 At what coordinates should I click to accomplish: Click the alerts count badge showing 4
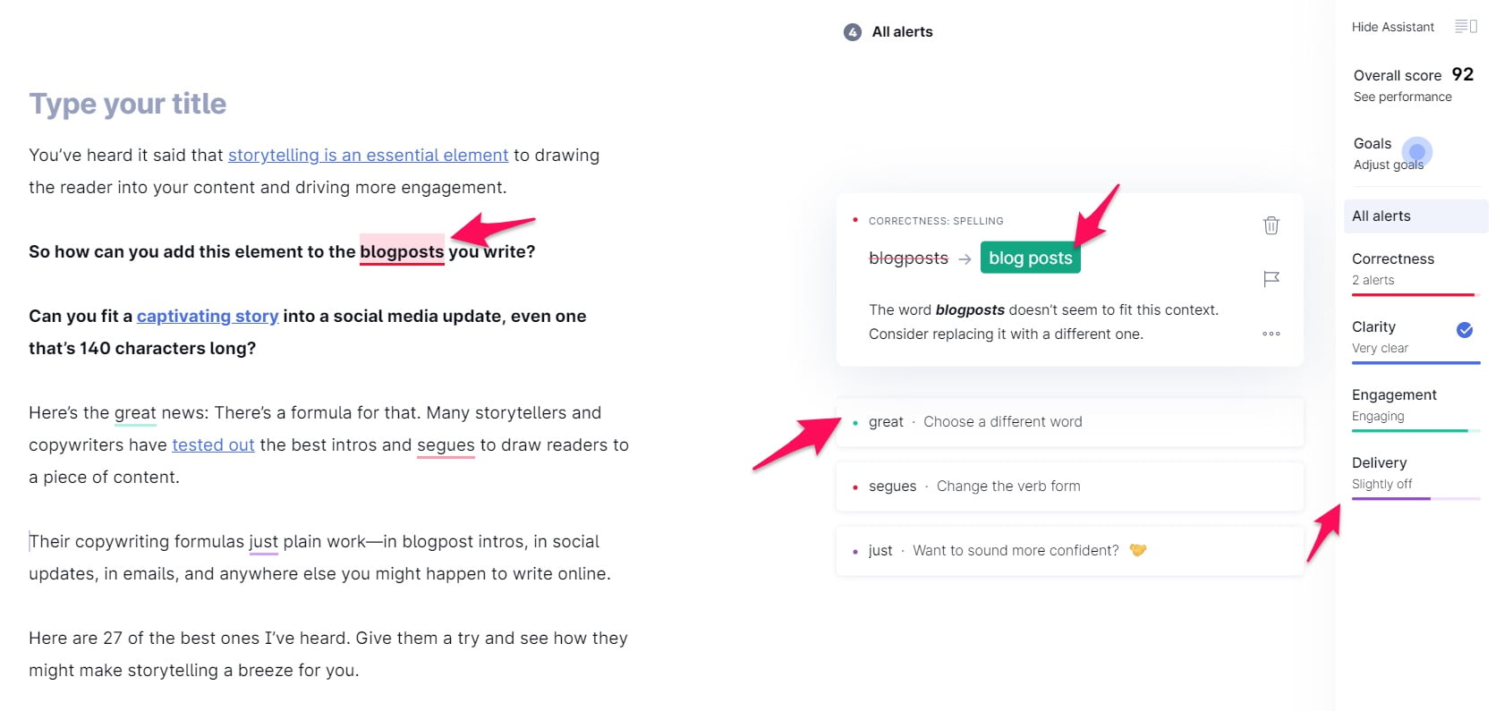[852, 32]
